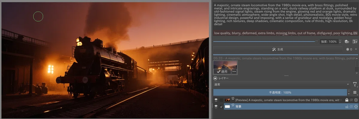Click the 05:33 history entry label
Viewport: 359px width, 119px height.
click(284, 58)
